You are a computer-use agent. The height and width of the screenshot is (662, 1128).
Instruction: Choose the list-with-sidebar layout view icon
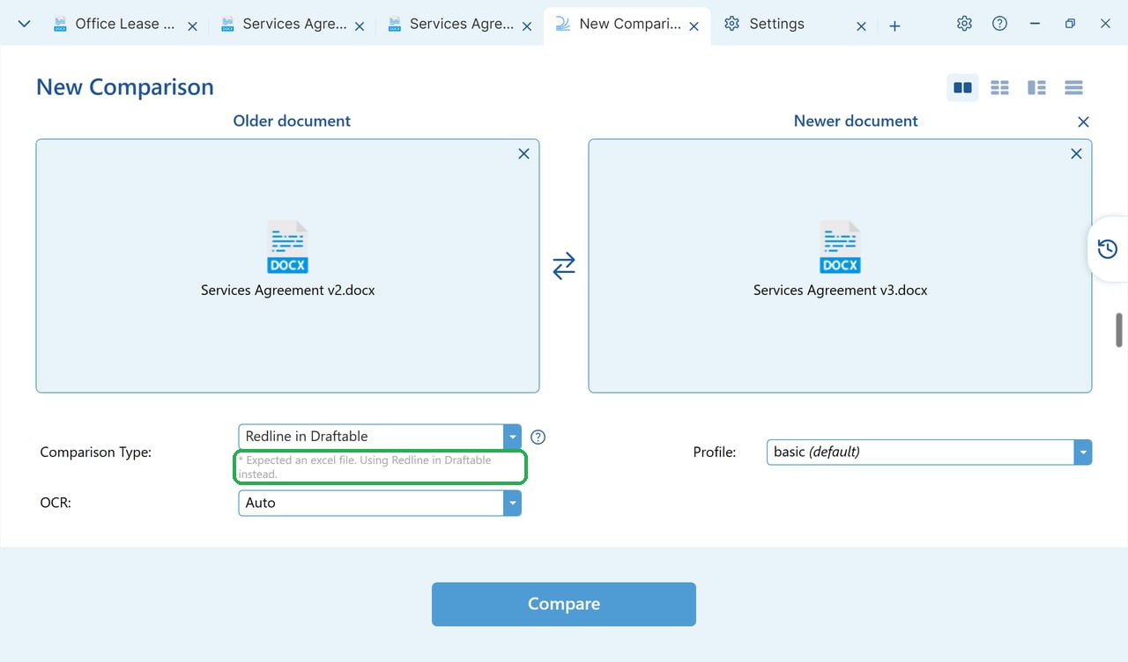click(x=1036, y=88)
